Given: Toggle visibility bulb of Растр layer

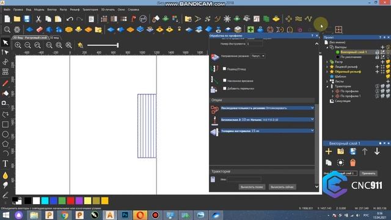Looking at the screenshot, I should pyautogui.click(x=388, y=62).
